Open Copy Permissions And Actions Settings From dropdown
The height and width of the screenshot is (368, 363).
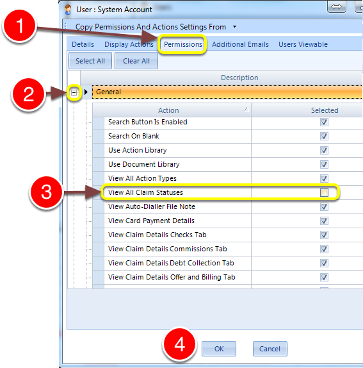click(234, 27)
